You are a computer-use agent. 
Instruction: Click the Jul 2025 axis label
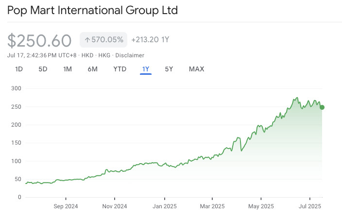coord(310,206)
